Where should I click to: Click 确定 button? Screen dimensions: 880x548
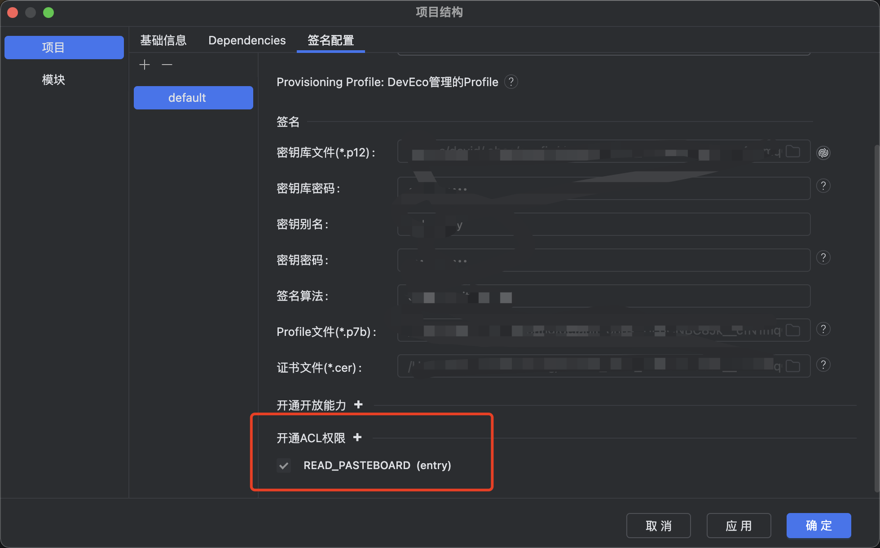click(x=819, y=526)
